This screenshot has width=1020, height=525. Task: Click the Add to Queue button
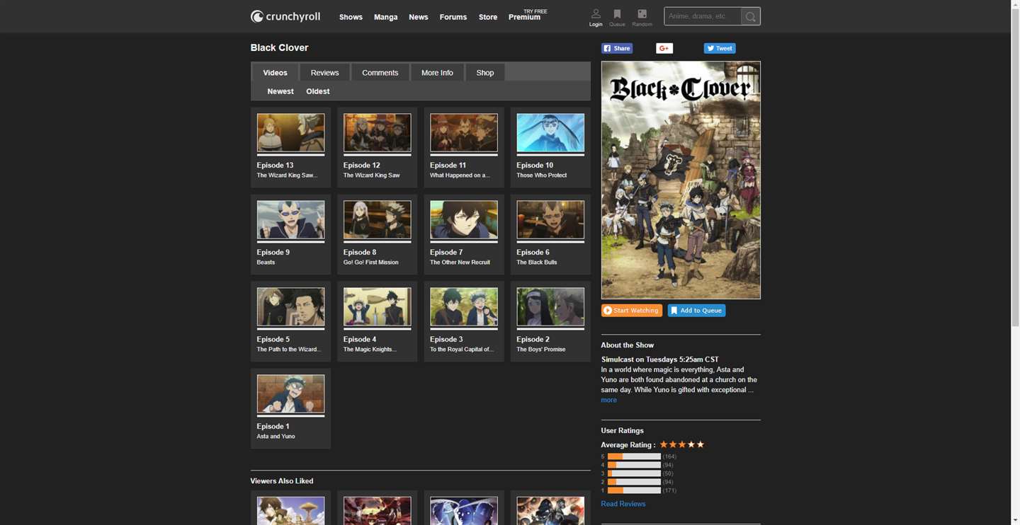tap(696, 311)
